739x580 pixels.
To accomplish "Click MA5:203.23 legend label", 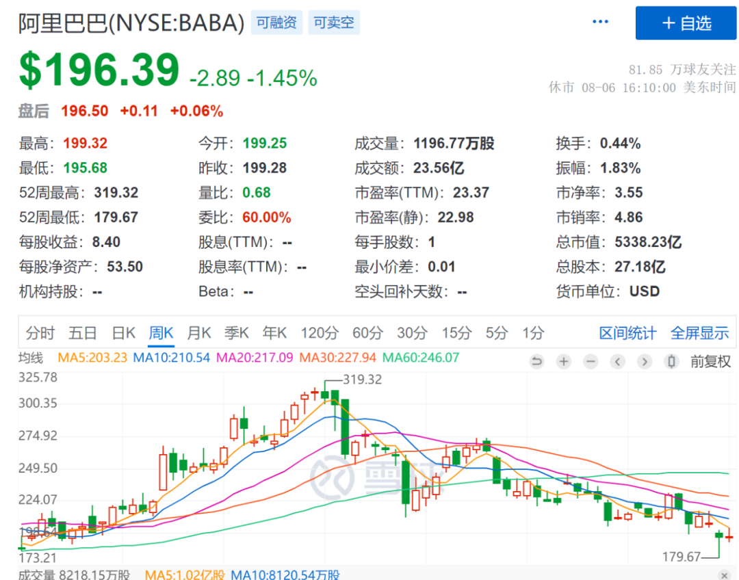I will pyautogui.click(x=92, y=358).
